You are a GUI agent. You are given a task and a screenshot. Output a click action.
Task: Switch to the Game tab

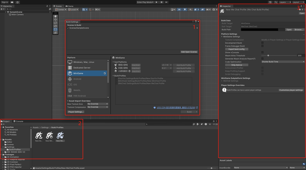(70, 6)
